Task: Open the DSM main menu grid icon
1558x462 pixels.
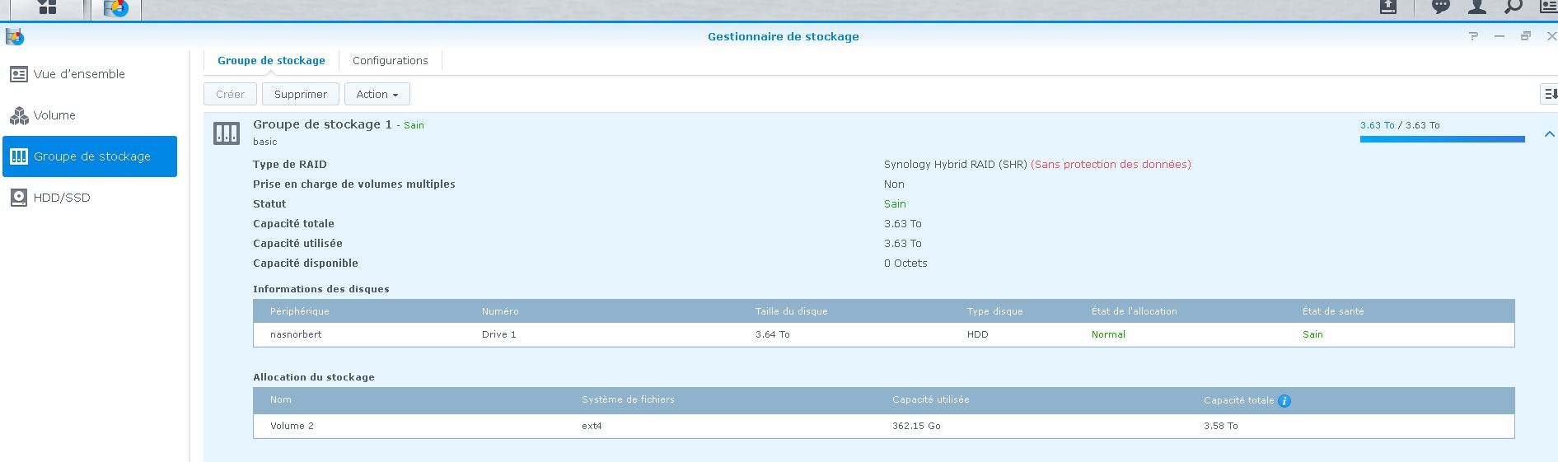Action: (48, 8)
